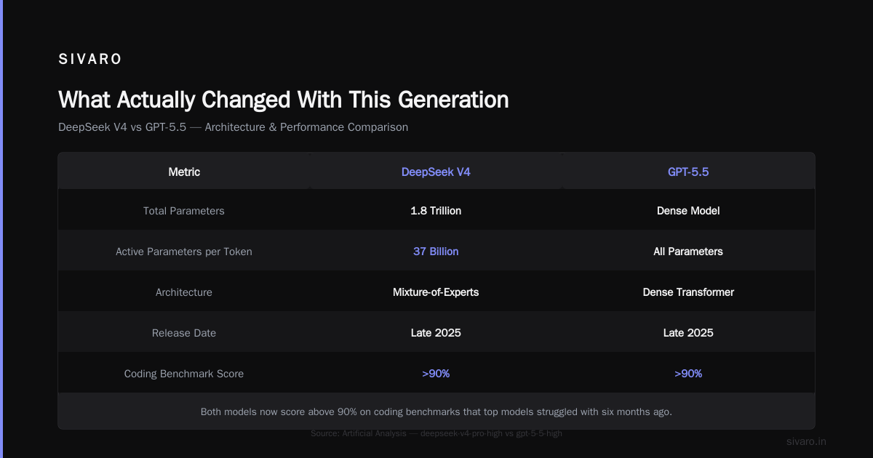
Task: Click '>90%' in the DeepSeek V4 column
Action: (436, 374)
